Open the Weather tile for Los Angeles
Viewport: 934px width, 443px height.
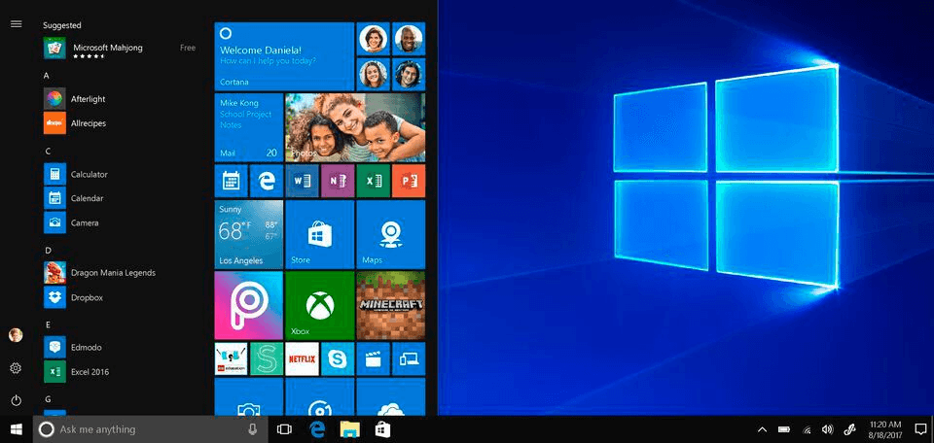248,234
